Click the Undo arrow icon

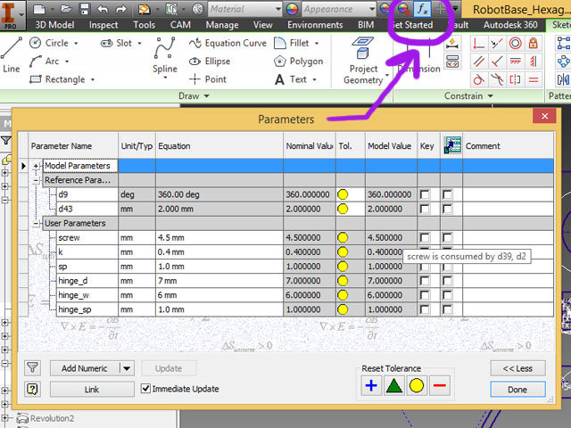(103, 9)
